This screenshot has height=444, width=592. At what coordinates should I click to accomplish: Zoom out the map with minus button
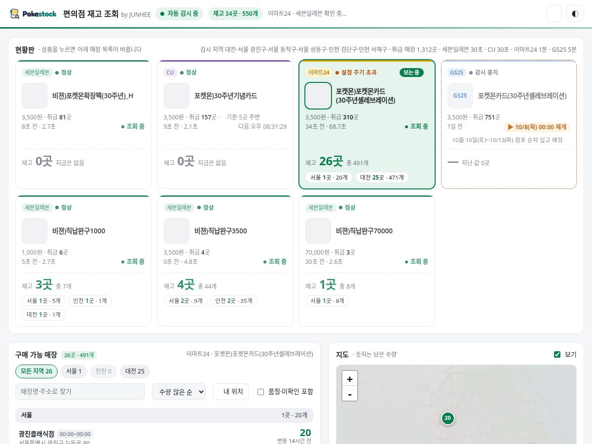tap(350, 394)
